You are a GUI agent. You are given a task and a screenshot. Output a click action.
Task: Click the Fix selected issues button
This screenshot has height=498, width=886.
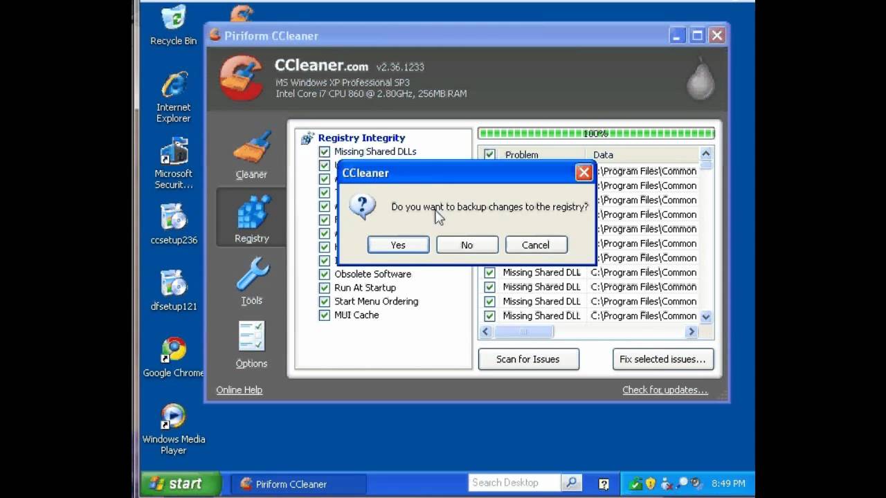pyautogui.click(x=662, y=359)
